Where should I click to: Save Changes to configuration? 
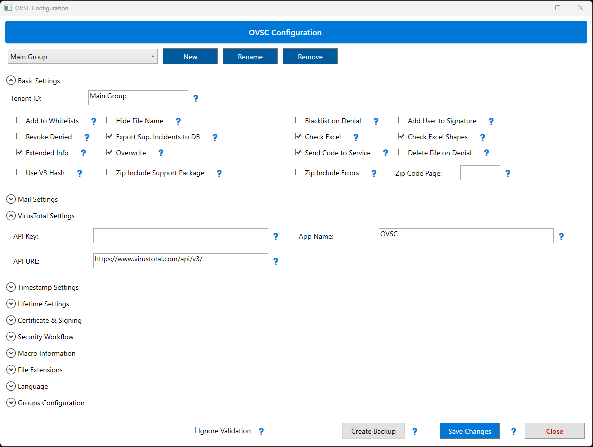[470, 431]
